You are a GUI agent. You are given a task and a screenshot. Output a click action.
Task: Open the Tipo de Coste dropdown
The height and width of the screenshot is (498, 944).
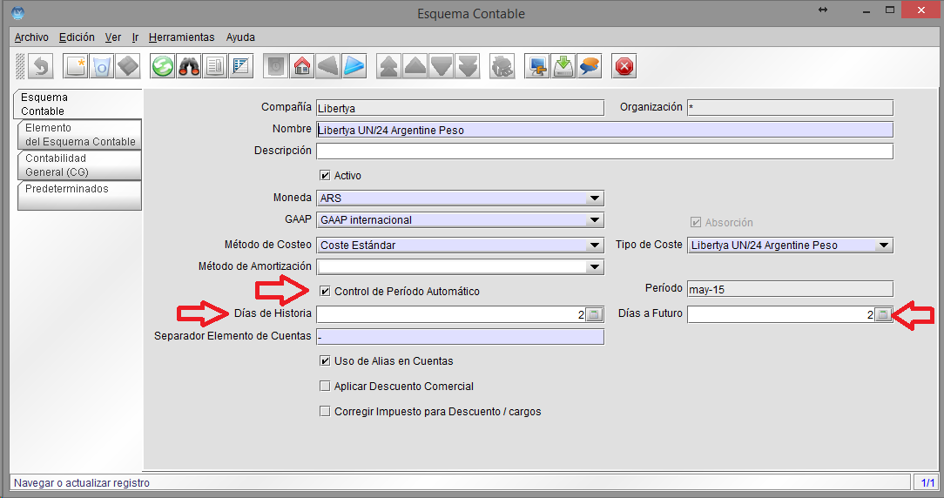[x=884, y=246]
